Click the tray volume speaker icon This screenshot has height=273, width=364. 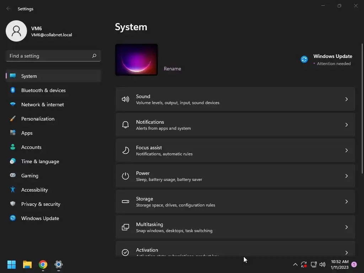tap(322, 264)
